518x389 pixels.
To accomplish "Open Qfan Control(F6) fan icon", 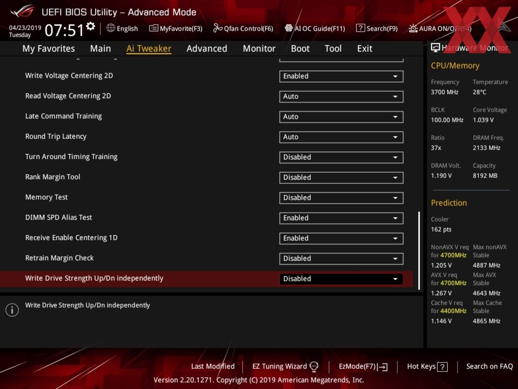I will pos(217,28).
